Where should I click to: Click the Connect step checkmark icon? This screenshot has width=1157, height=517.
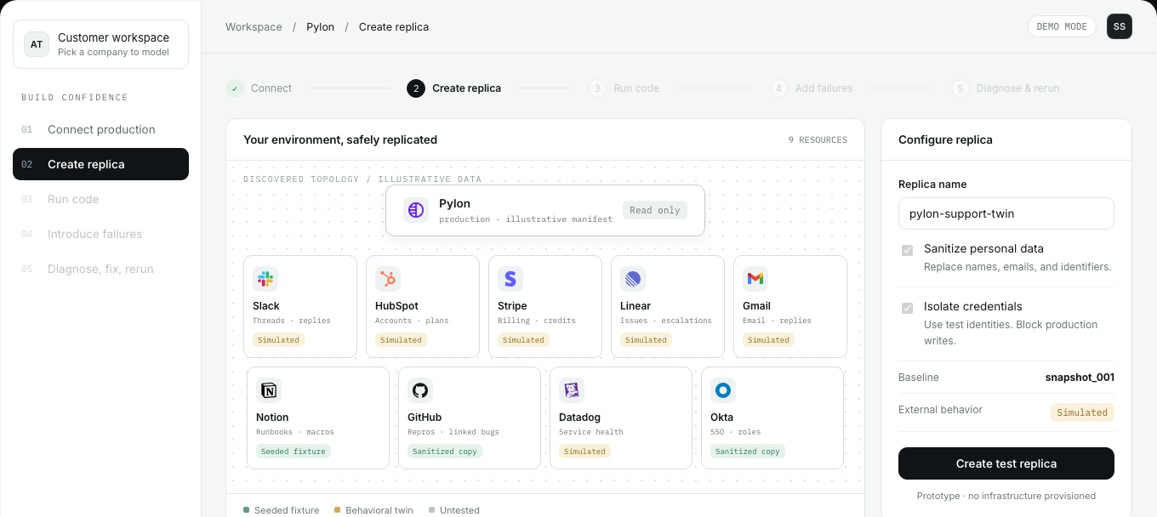click(235, 88)
